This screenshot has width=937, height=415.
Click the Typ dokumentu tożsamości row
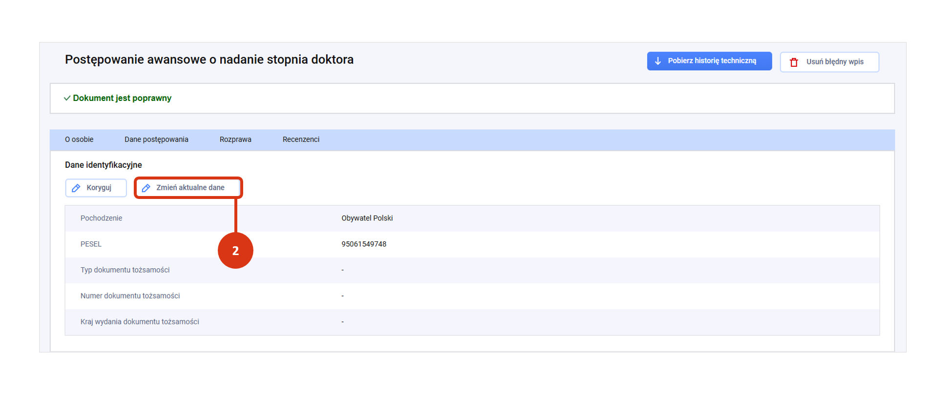(125, 270)
